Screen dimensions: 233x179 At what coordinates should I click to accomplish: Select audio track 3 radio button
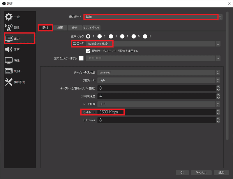(111, 36)
